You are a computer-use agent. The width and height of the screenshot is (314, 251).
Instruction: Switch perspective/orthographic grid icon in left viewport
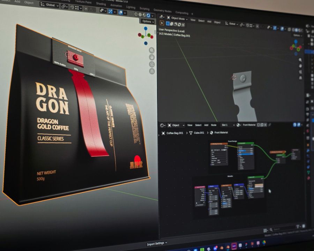coord(152,71)
